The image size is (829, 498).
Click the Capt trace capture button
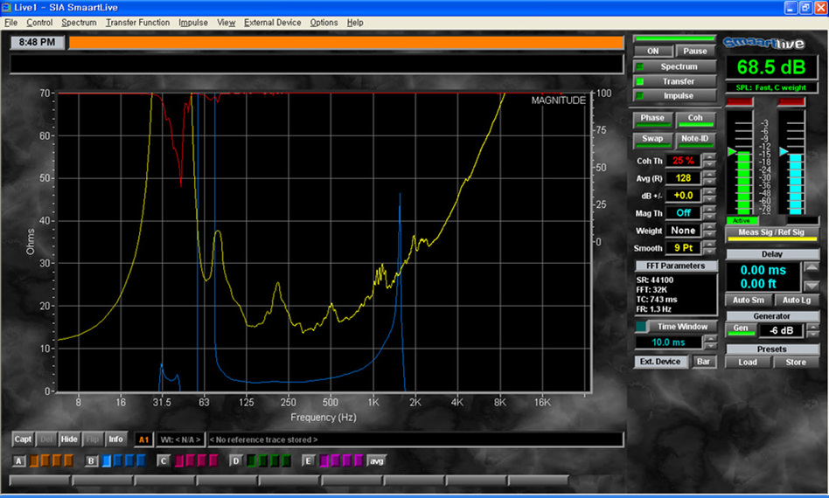point(23,439)
